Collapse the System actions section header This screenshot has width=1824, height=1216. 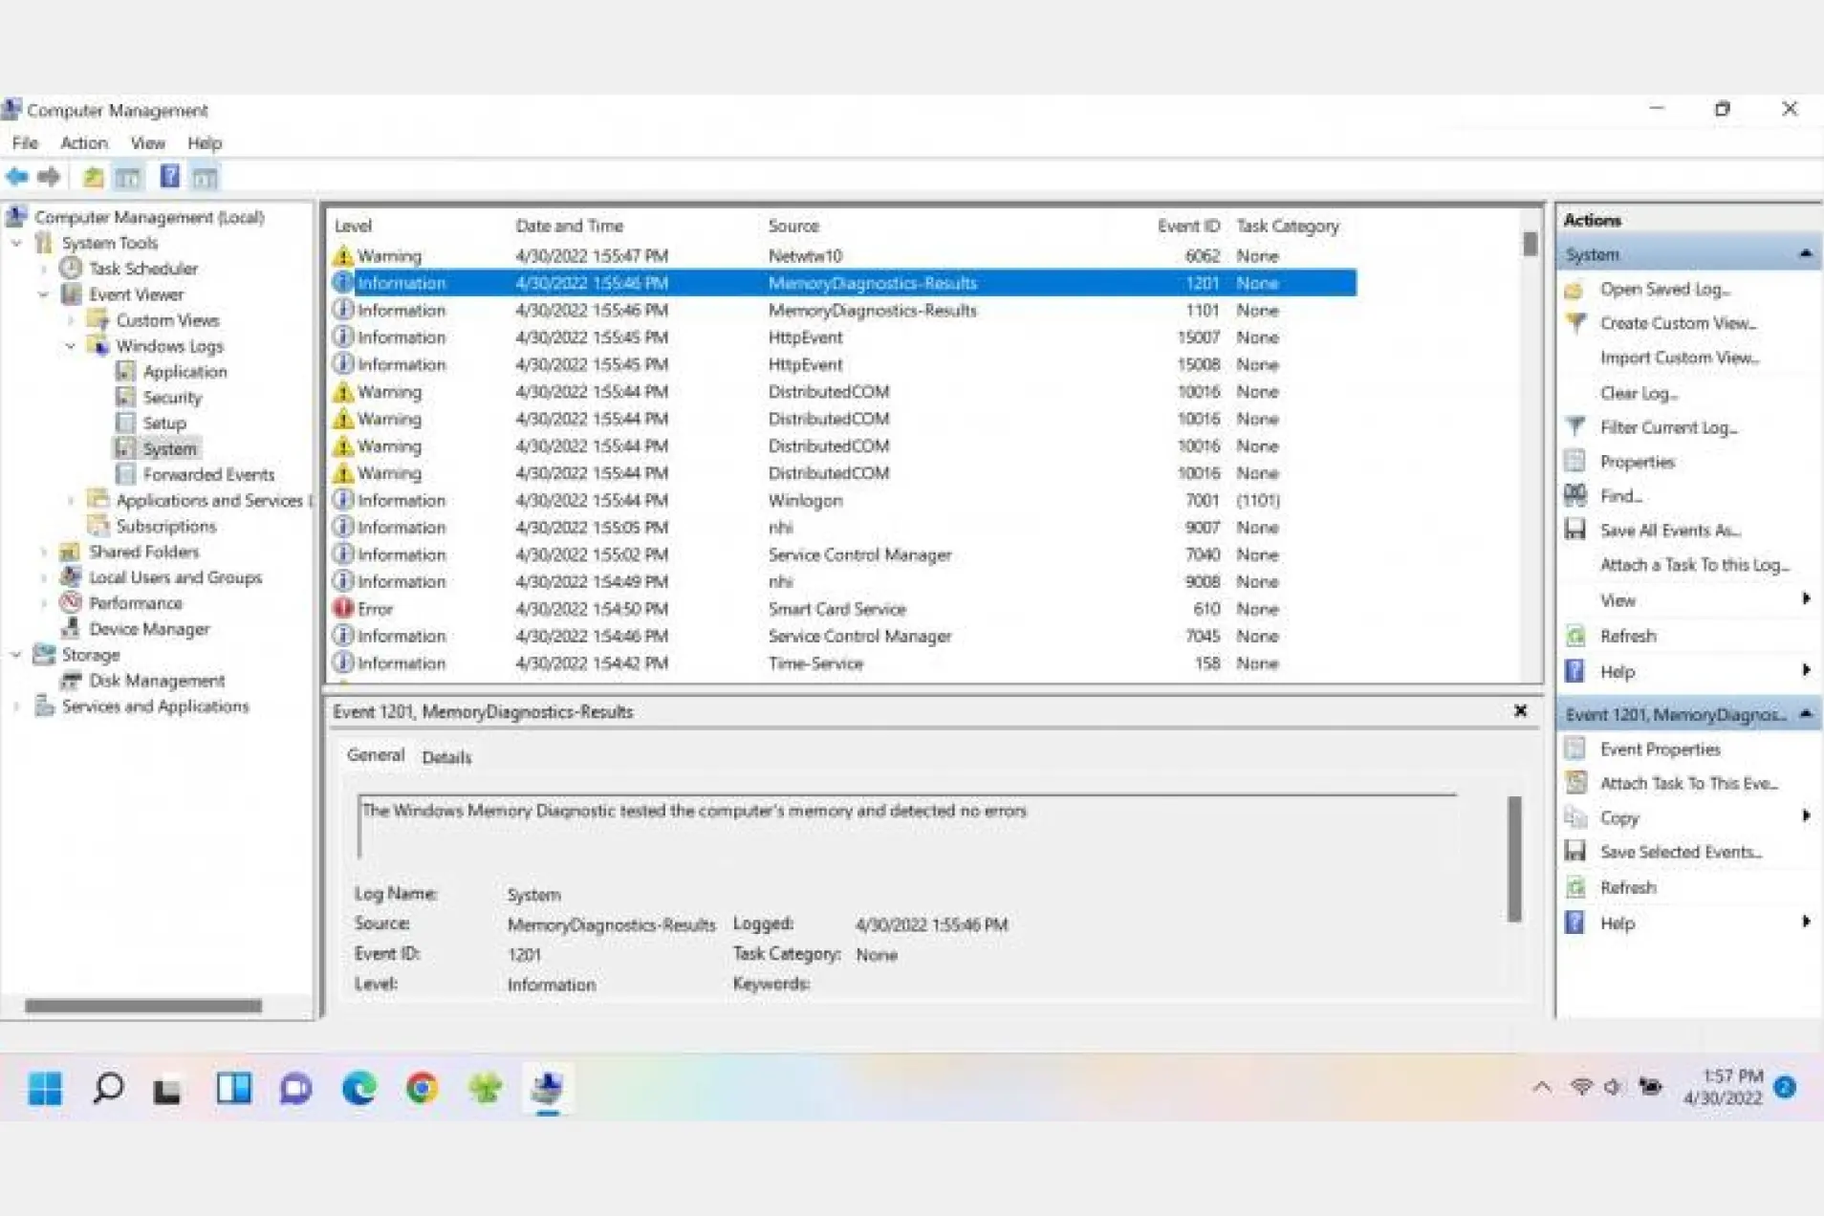click(x=1805, y=254)
